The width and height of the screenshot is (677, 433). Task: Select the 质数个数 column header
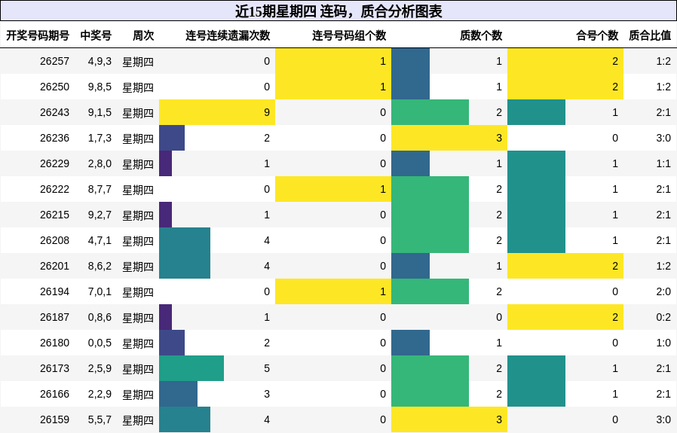click(x=481, y=35)
